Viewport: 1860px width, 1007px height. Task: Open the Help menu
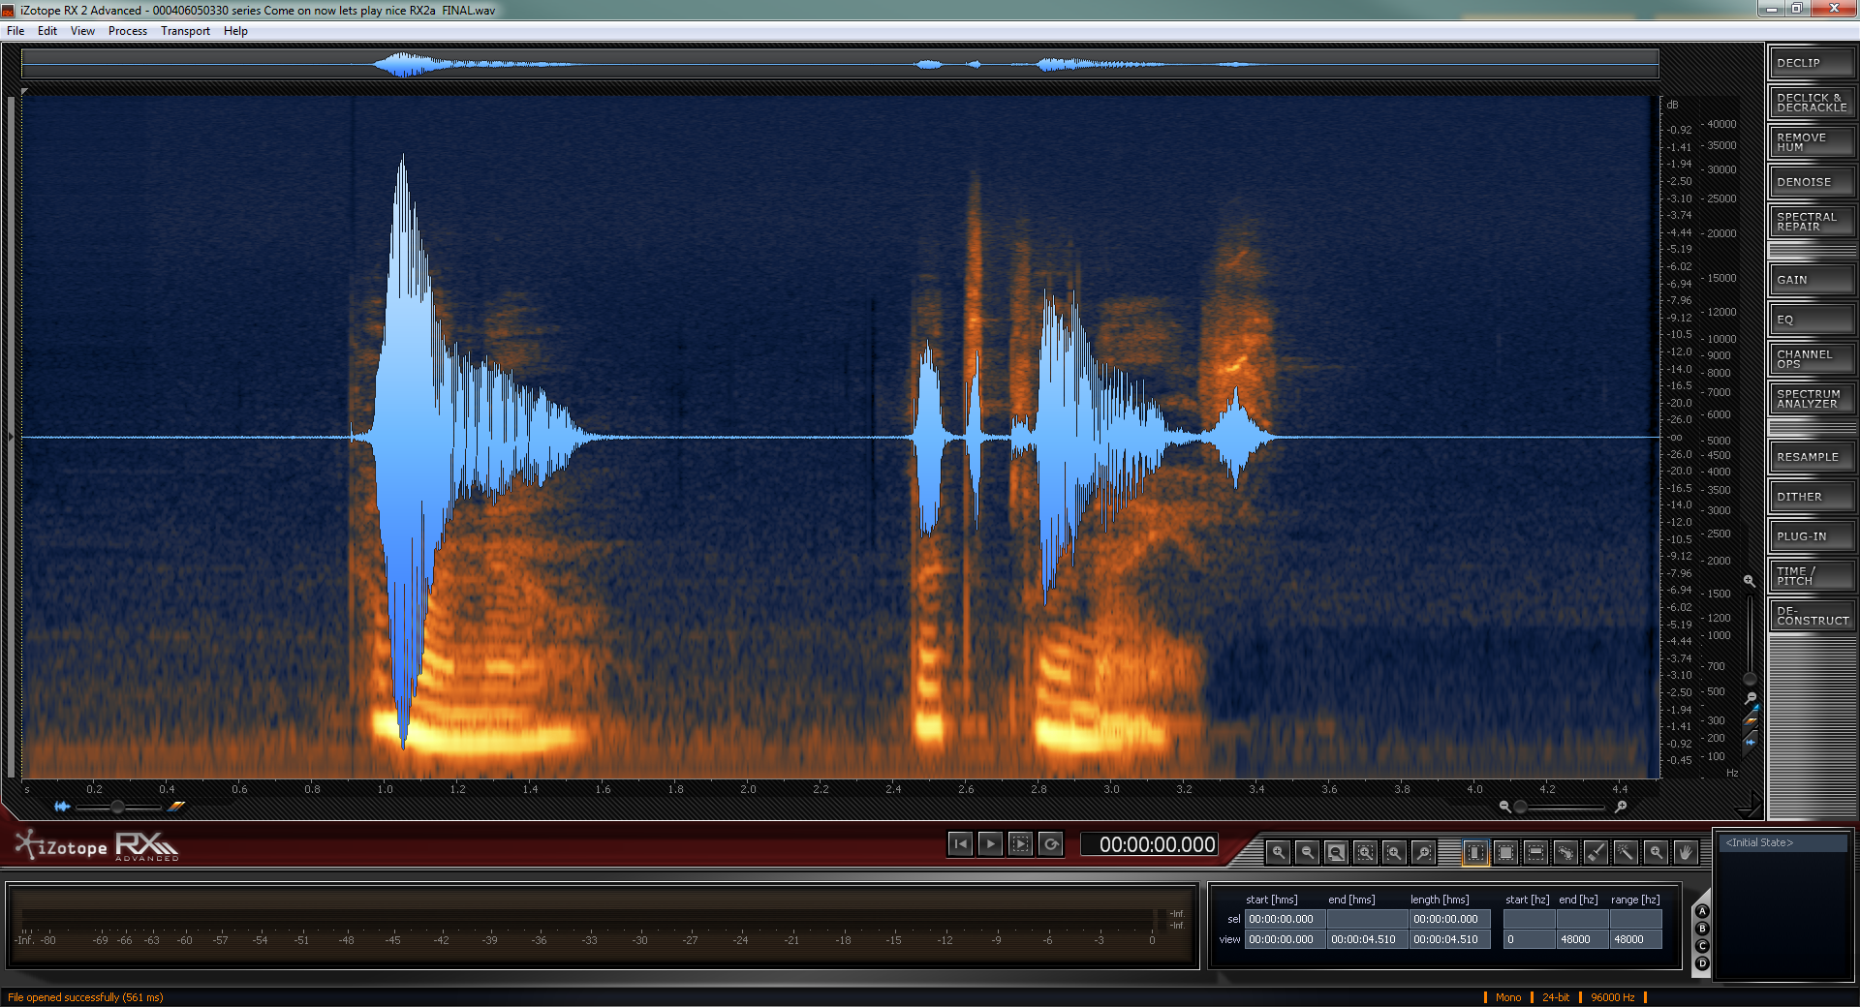(x=235, y=31)
